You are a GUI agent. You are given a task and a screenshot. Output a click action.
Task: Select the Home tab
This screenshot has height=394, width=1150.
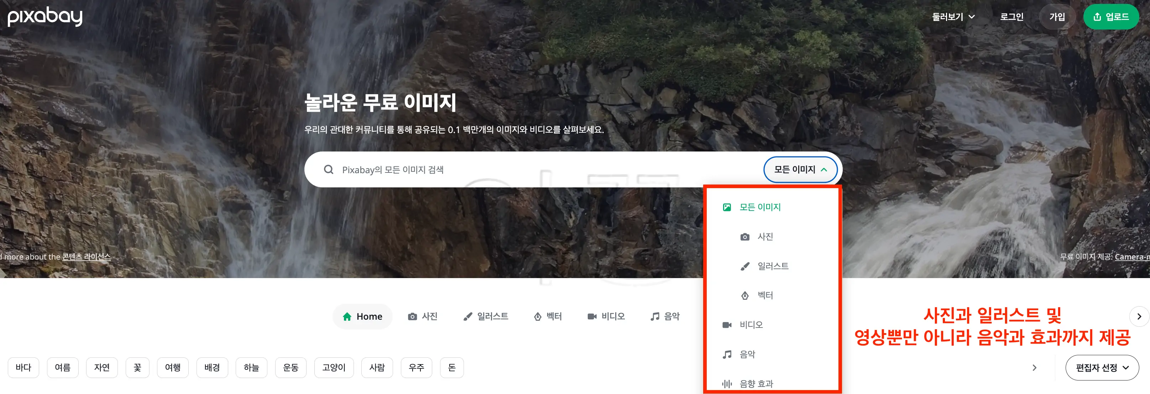(362, 316)
